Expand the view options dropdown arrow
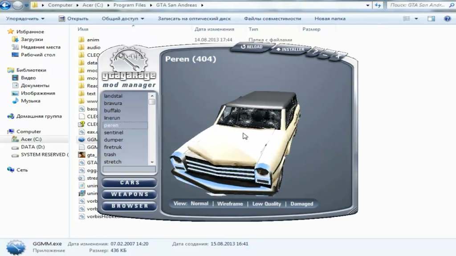Screen dimensions: 456x256 coord(416,19)
